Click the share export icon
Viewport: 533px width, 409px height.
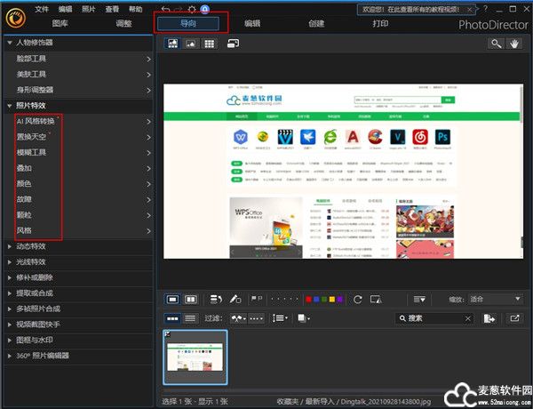514,317
